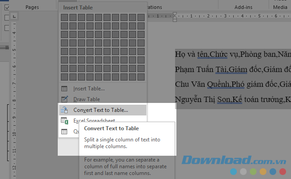This screenshot has height=179, width=291.
Task: Open the Media group dropdown
Action: [280, 7]
